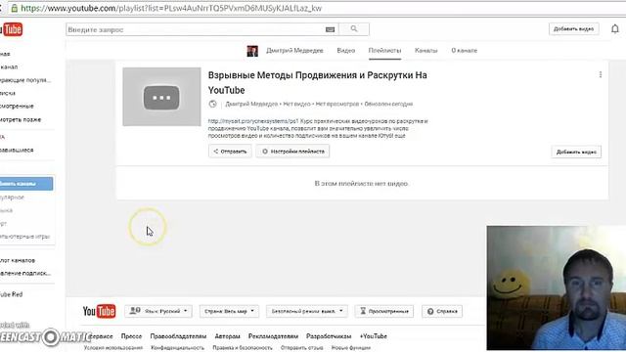Viewport: 626px width, 352px height.
Task: Click the Конфиденциальность footer link
Action: 178,348
